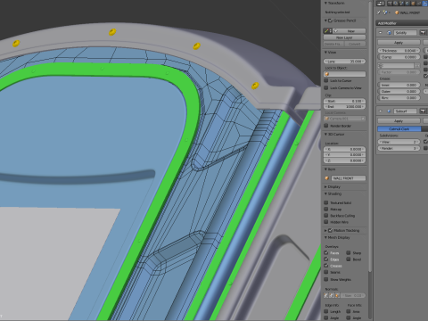Image resolution: width=428 pixels, height=321 pixels.
Task: Click the Grease Pencil datablock pencil icon
Action: click(327, 31)
